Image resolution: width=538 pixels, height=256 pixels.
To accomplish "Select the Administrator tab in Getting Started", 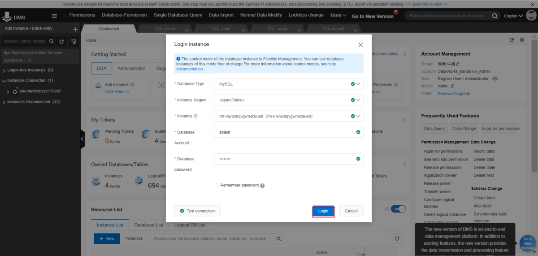I will [131, 69].
